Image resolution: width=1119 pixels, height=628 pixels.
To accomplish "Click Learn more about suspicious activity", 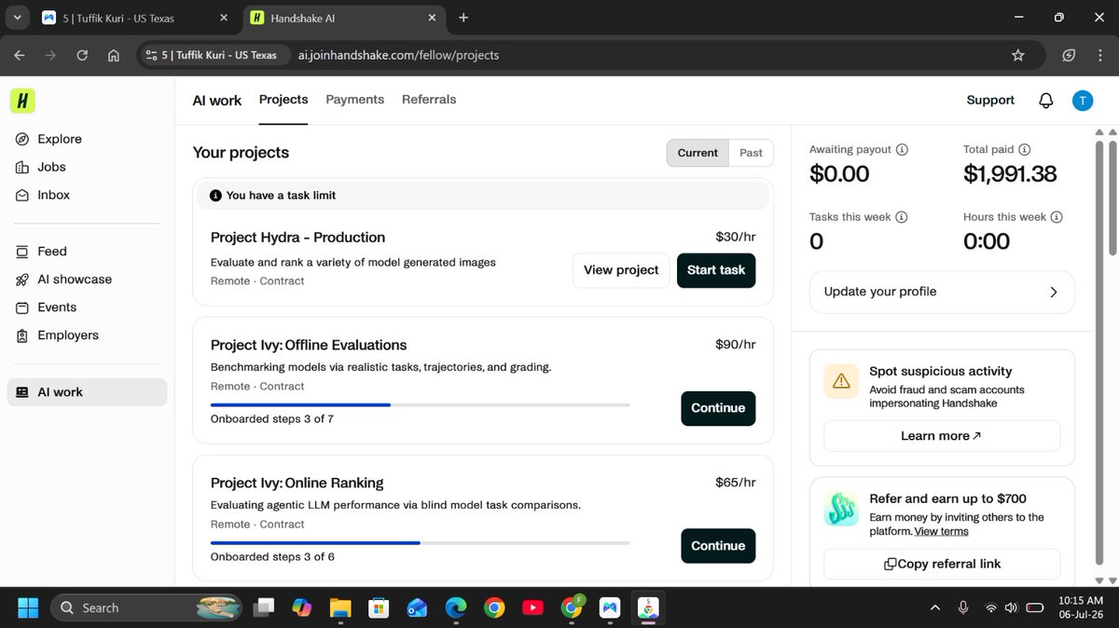I will [x=942, y=436].
